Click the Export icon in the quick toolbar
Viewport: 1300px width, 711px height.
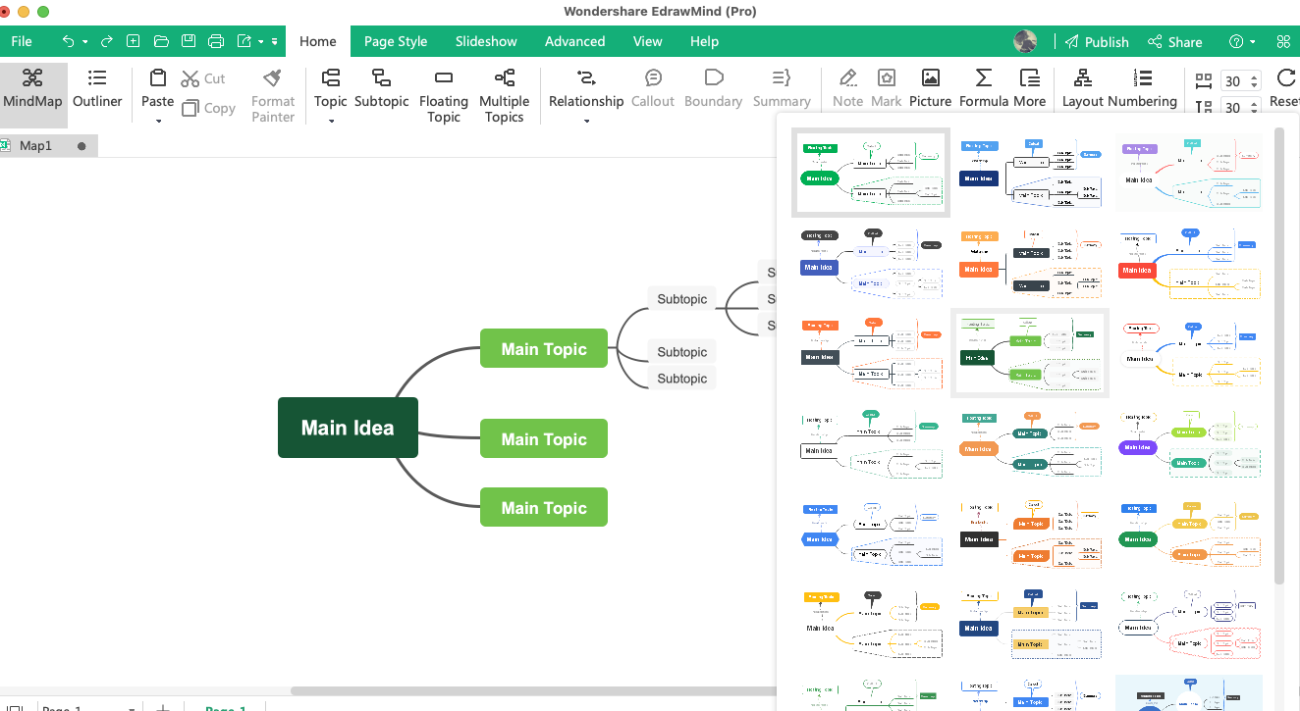(x=244, y=41)
